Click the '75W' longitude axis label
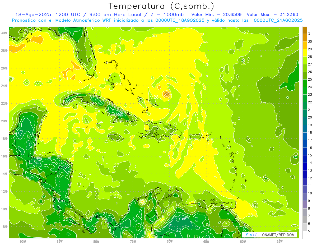317x245 pixels. (133, 242)
